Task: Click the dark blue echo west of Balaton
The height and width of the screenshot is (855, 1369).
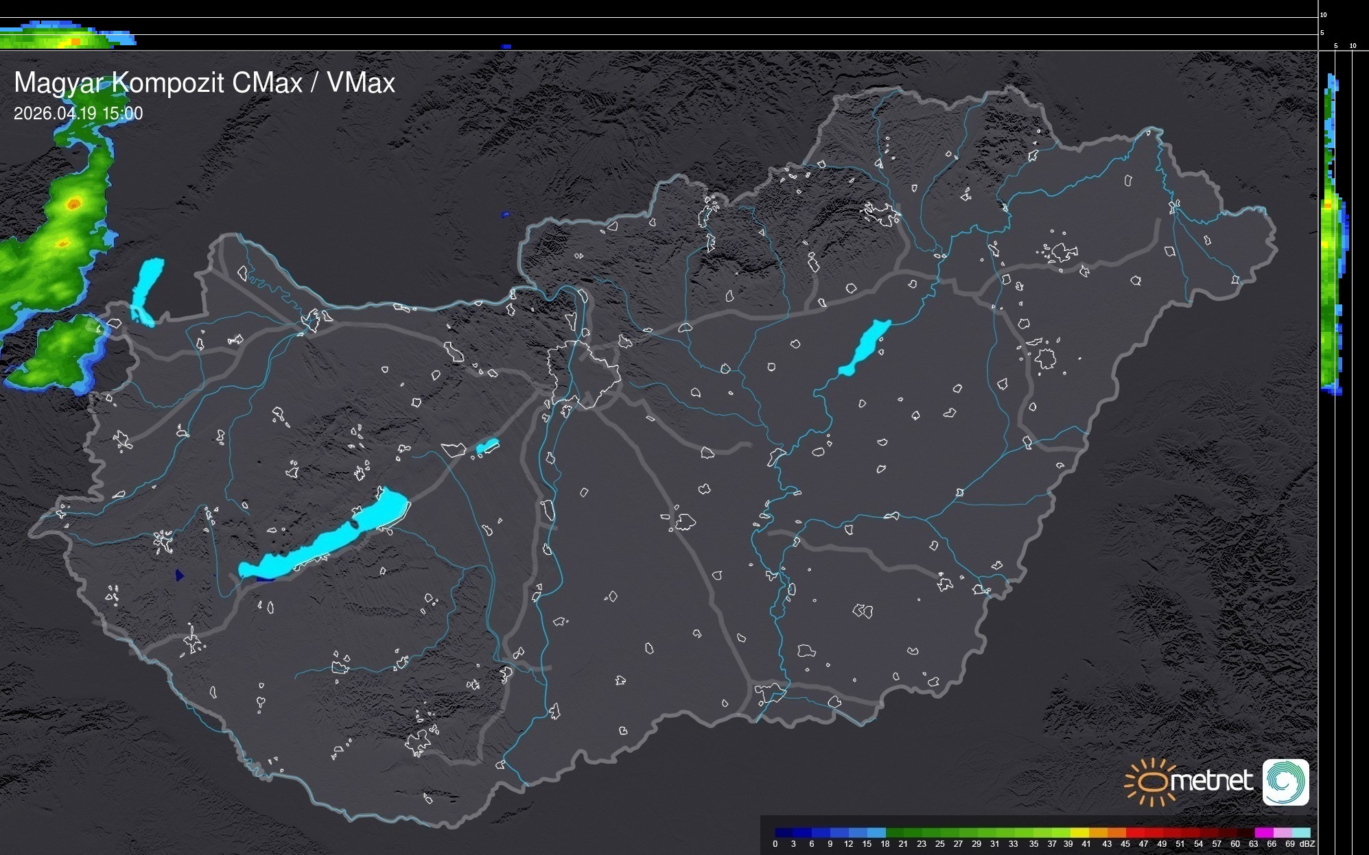Action: click(x=180, y=575)
